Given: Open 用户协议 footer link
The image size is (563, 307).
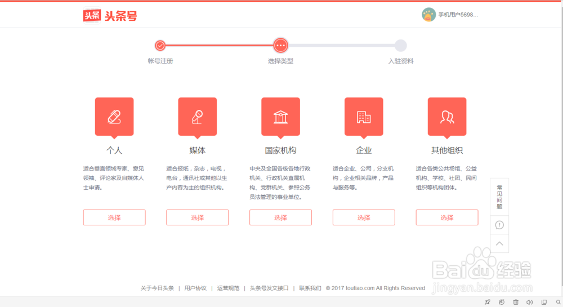Looking at the screenshot, I should [x=195, y=288].
